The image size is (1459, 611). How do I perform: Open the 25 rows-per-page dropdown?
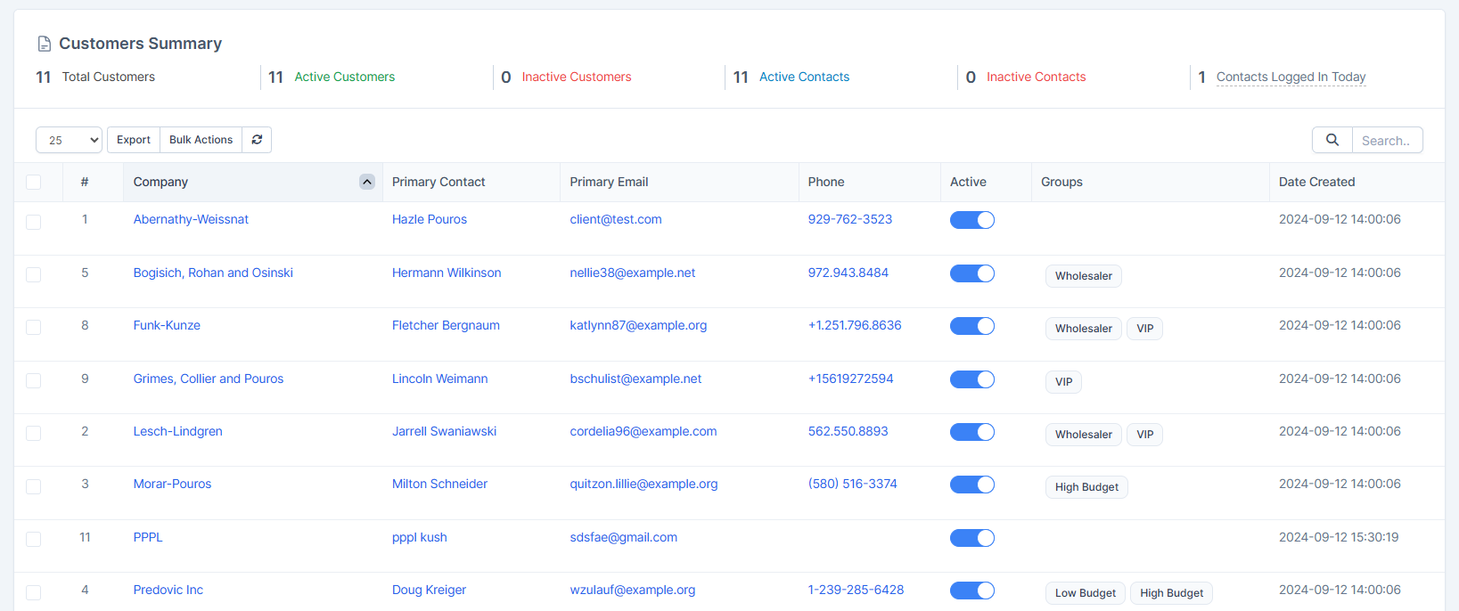[70, 140]
